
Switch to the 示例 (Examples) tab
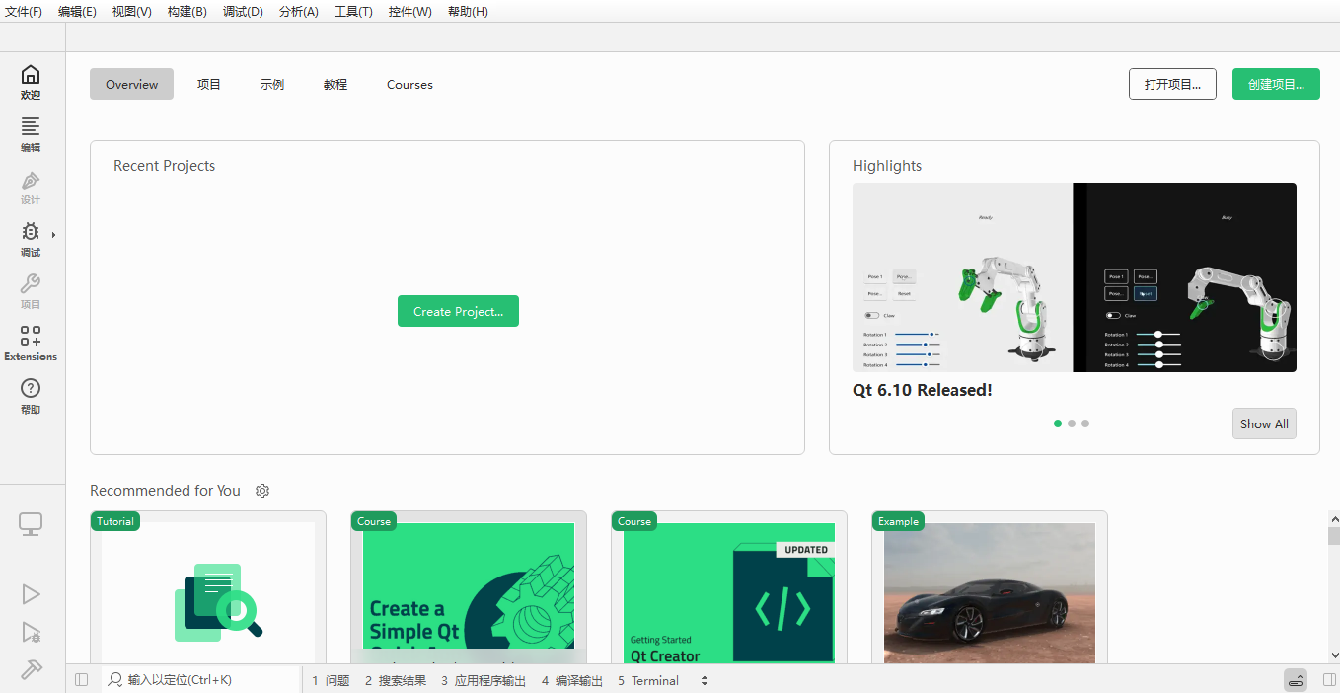click(x=272, y=84)
